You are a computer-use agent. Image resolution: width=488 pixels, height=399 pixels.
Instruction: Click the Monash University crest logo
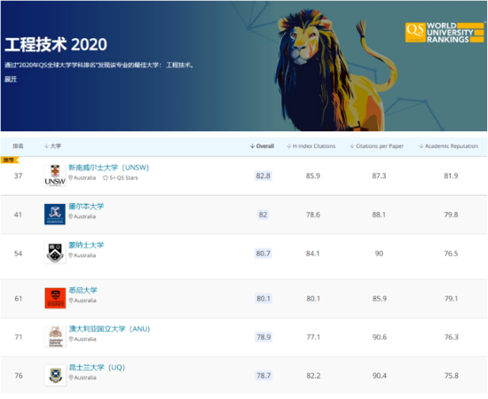click(55, 254)
